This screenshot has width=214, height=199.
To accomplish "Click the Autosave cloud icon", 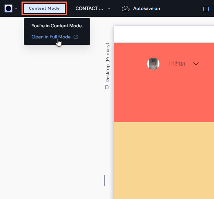I will point(126,8).
